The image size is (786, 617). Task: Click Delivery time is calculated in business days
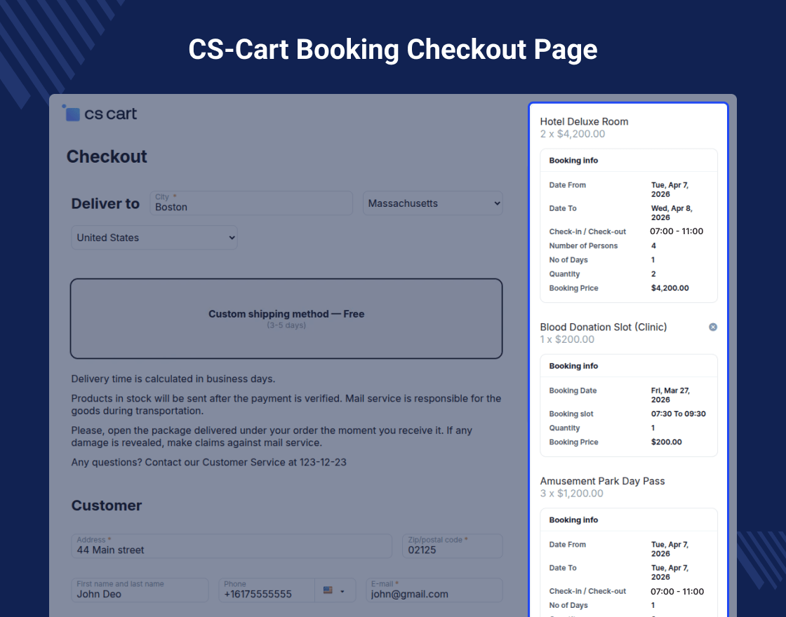tap(173, 379)
